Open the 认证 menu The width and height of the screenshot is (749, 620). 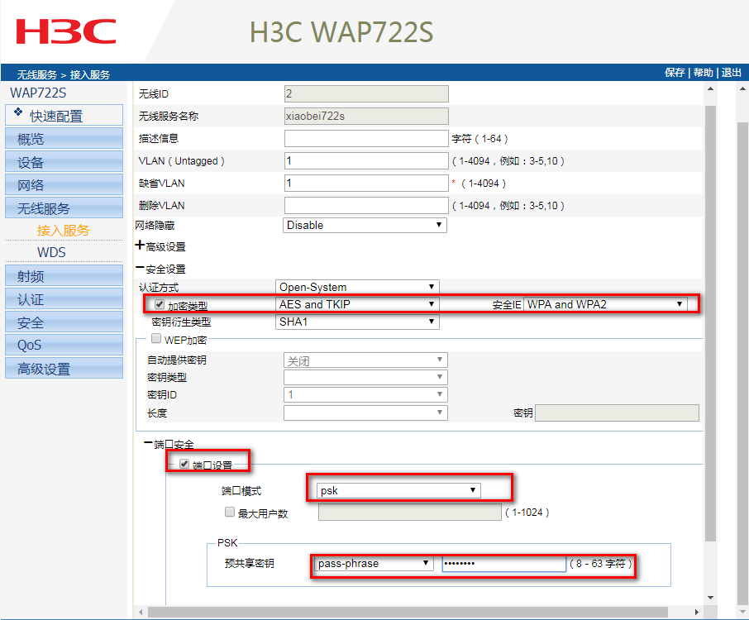64,299
